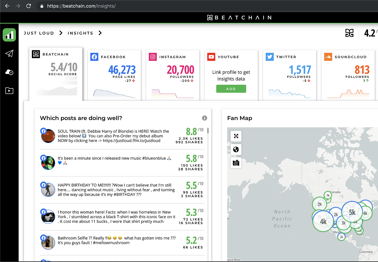Click the Beatchain butterfly icon beside 4.2

click(x=349, y=33)
